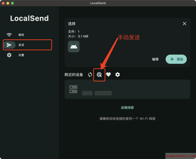Image resolution: width=196 pixels, height=159 pixels.
Task: Minimize the window with yellow button
Action: click(8, 3)
